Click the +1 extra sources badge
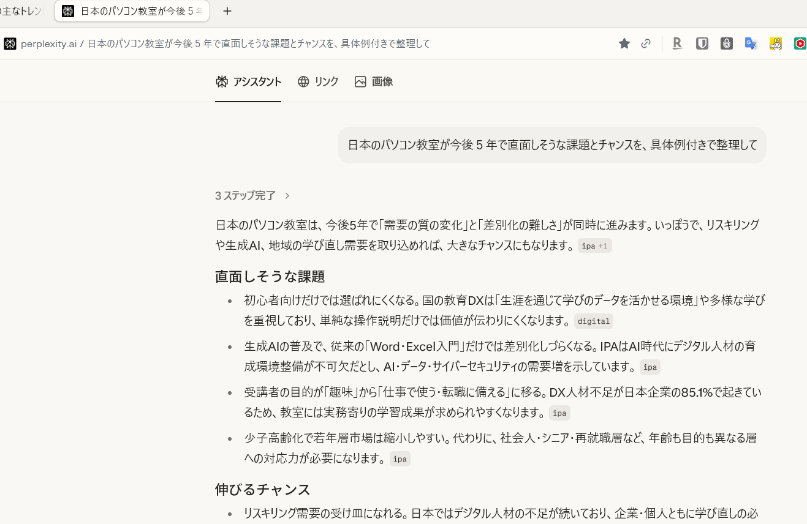Screen dimensions: 807x524 (604, 245)
